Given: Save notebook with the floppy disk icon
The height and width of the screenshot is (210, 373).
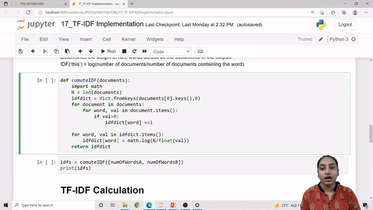Looking at the screenshot, I should pyautogui.click(x=21, y=51).
